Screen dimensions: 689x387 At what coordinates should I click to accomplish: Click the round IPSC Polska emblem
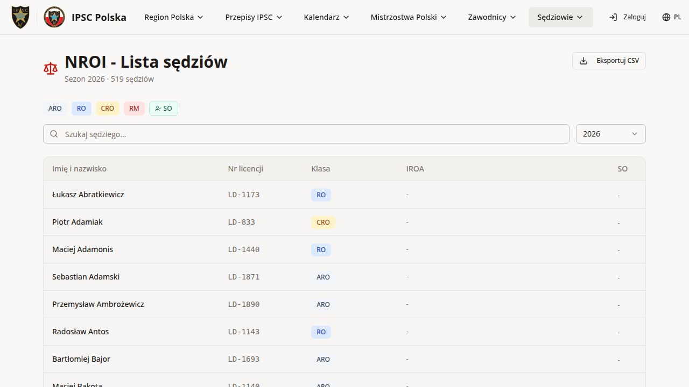tap(54, 17)
